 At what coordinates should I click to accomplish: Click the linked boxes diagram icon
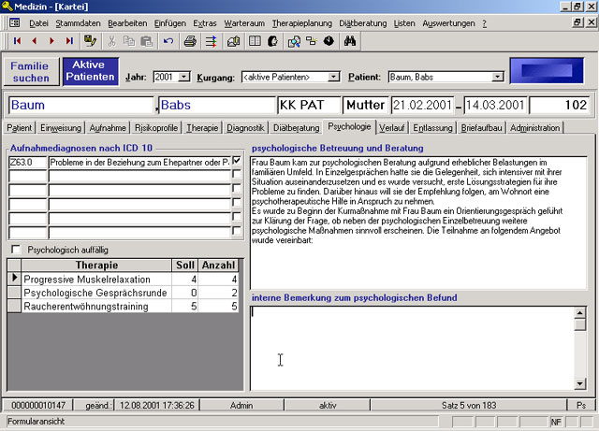[312, 41]
